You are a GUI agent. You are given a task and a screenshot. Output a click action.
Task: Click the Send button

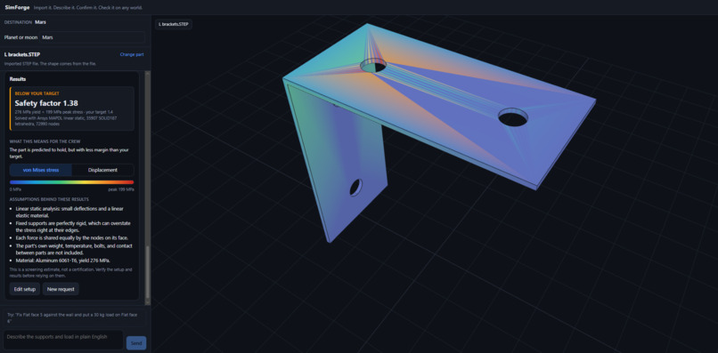coord(136,343)
